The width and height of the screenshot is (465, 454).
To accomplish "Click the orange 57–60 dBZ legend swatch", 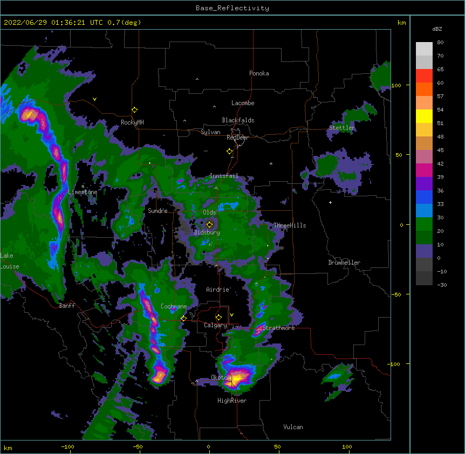I will pos(424,89).
